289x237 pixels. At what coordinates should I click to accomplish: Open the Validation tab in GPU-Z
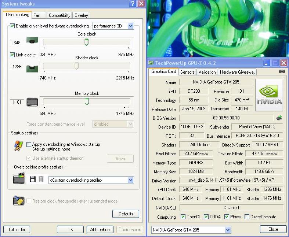(x=207, y=72)
